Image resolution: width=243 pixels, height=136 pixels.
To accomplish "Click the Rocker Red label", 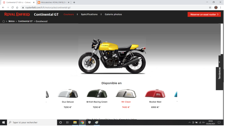I will point(155,102).
